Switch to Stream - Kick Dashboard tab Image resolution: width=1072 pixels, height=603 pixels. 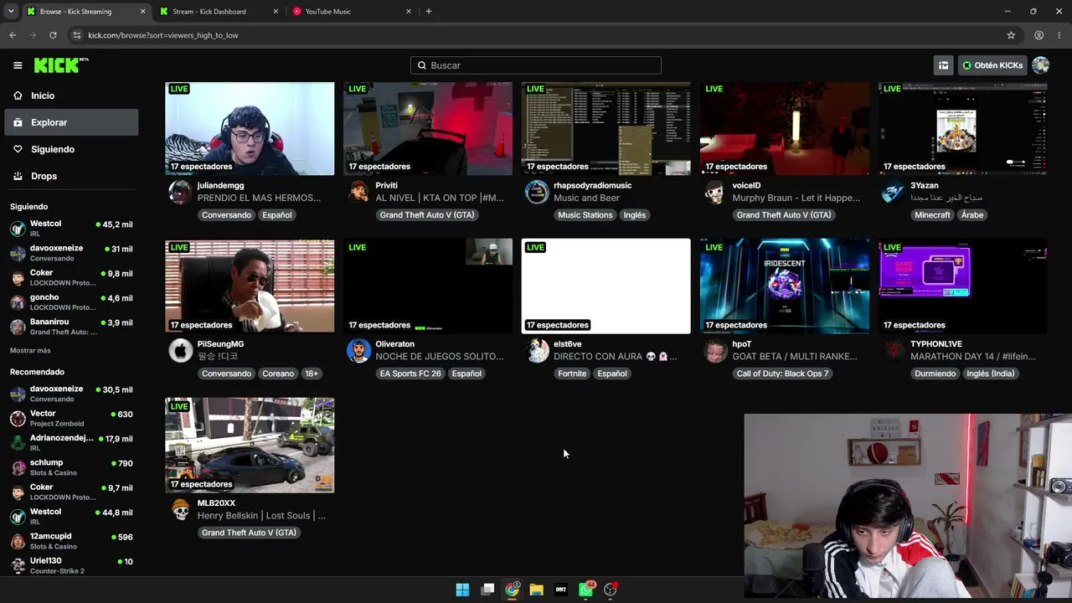[218, 12]
